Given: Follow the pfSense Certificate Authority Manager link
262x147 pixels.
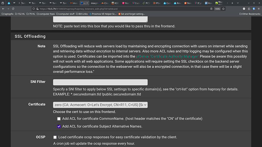Looking at the screenshot, I should [167, 56].
